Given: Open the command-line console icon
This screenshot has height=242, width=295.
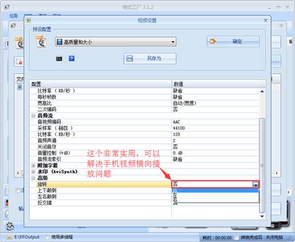Looking at the screenshot, I should coord(59,59).
